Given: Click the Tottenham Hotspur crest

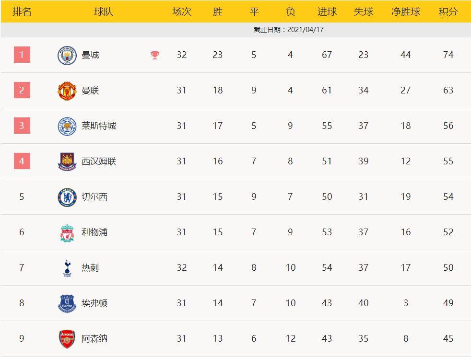Looking at the screenshot, I should click(67, 268).
